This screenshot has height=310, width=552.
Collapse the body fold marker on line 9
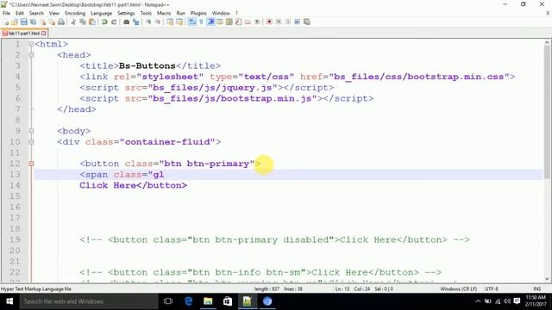coord(31,131)
